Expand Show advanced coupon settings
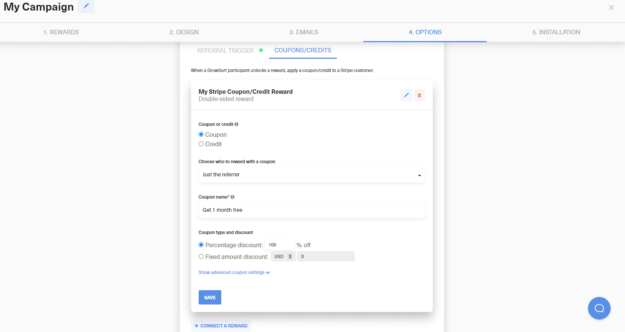Screen dimensions: 625x332 (234, 272)
